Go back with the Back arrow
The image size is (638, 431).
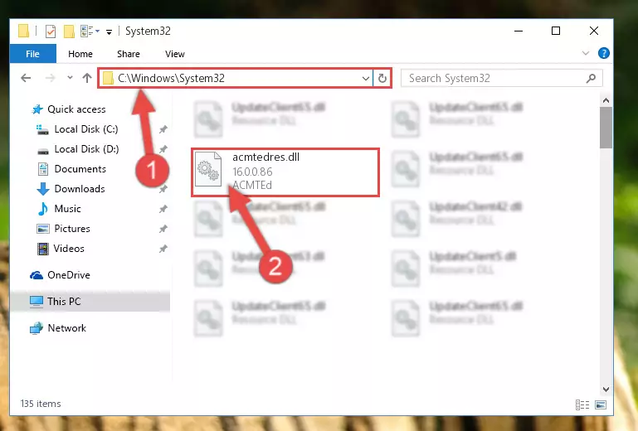pos(26,78)
